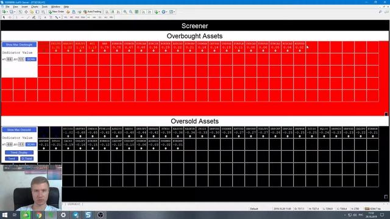Select the Trendline drawing tool
The image size is (390, 219).
pos(28,18)
